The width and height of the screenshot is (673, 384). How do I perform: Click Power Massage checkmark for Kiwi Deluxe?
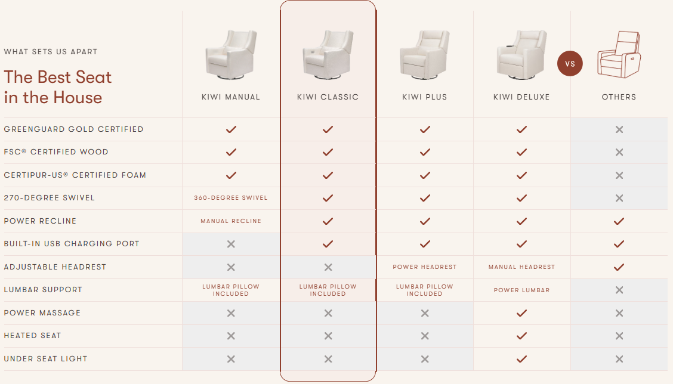tap(521, 313)
